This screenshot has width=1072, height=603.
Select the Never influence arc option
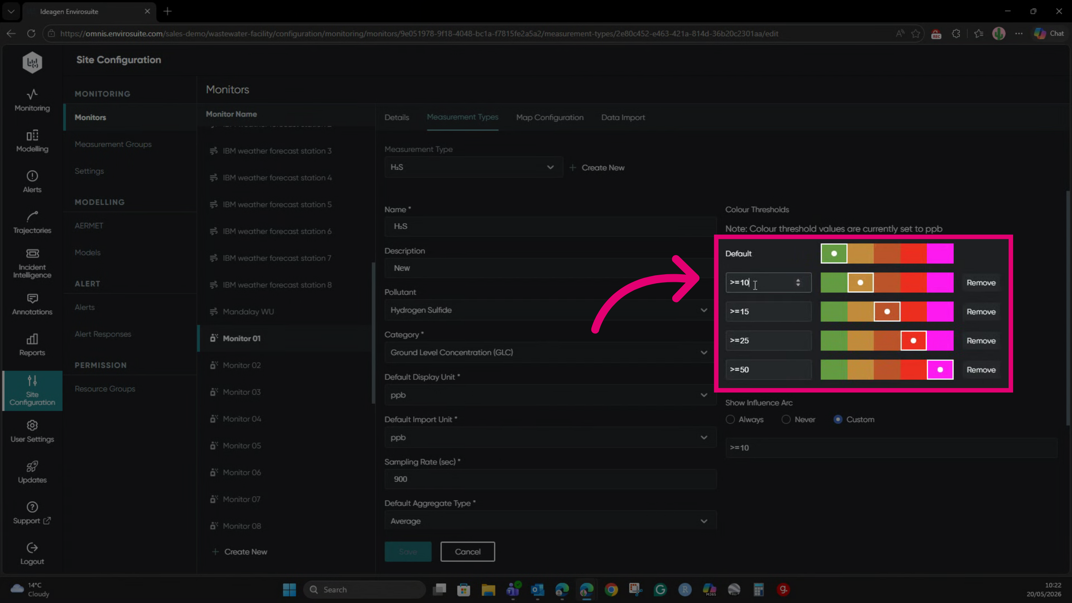point(786,419)
